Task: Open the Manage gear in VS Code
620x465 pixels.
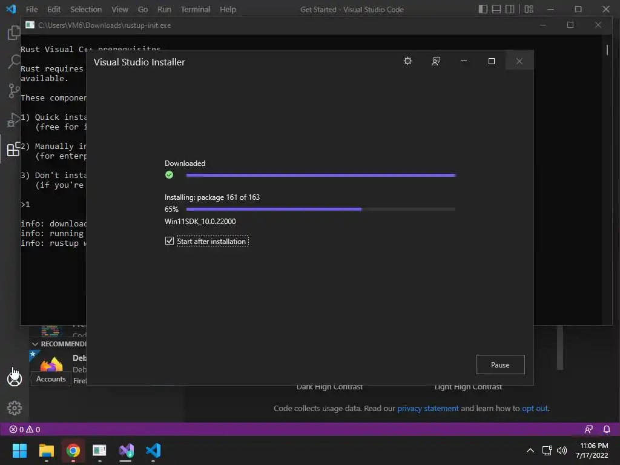Action: 15,407
